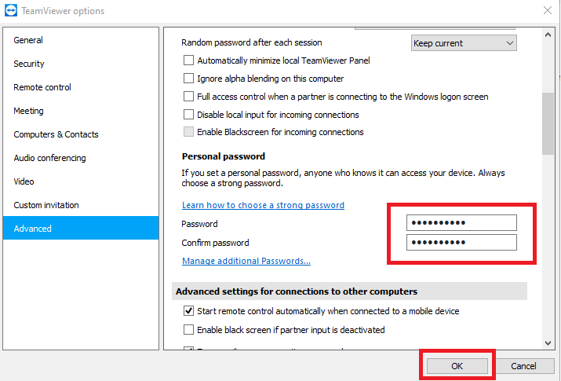Check Ignore alpha blending on this computer

tap(188, 78)
